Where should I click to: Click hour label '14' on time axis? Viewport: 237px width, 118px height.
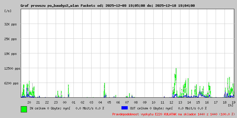pyautogui.click(x=189, y=102)
